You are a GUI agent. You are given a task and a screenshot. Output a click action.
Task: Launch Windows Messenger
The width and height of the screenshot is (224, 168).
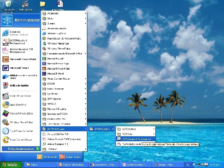pos(64,44)
